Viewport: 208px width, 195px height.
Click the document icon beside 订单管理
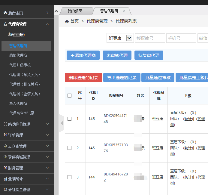pos(5,135)
